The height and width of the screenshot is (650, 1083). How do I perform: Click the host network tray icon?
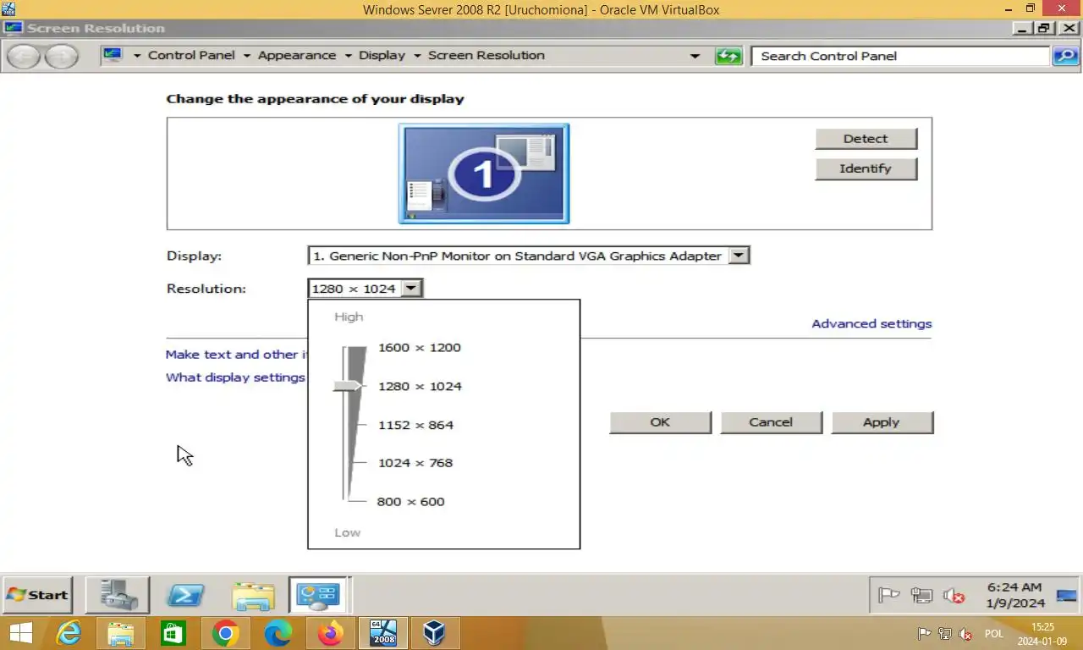pos(945,634)
